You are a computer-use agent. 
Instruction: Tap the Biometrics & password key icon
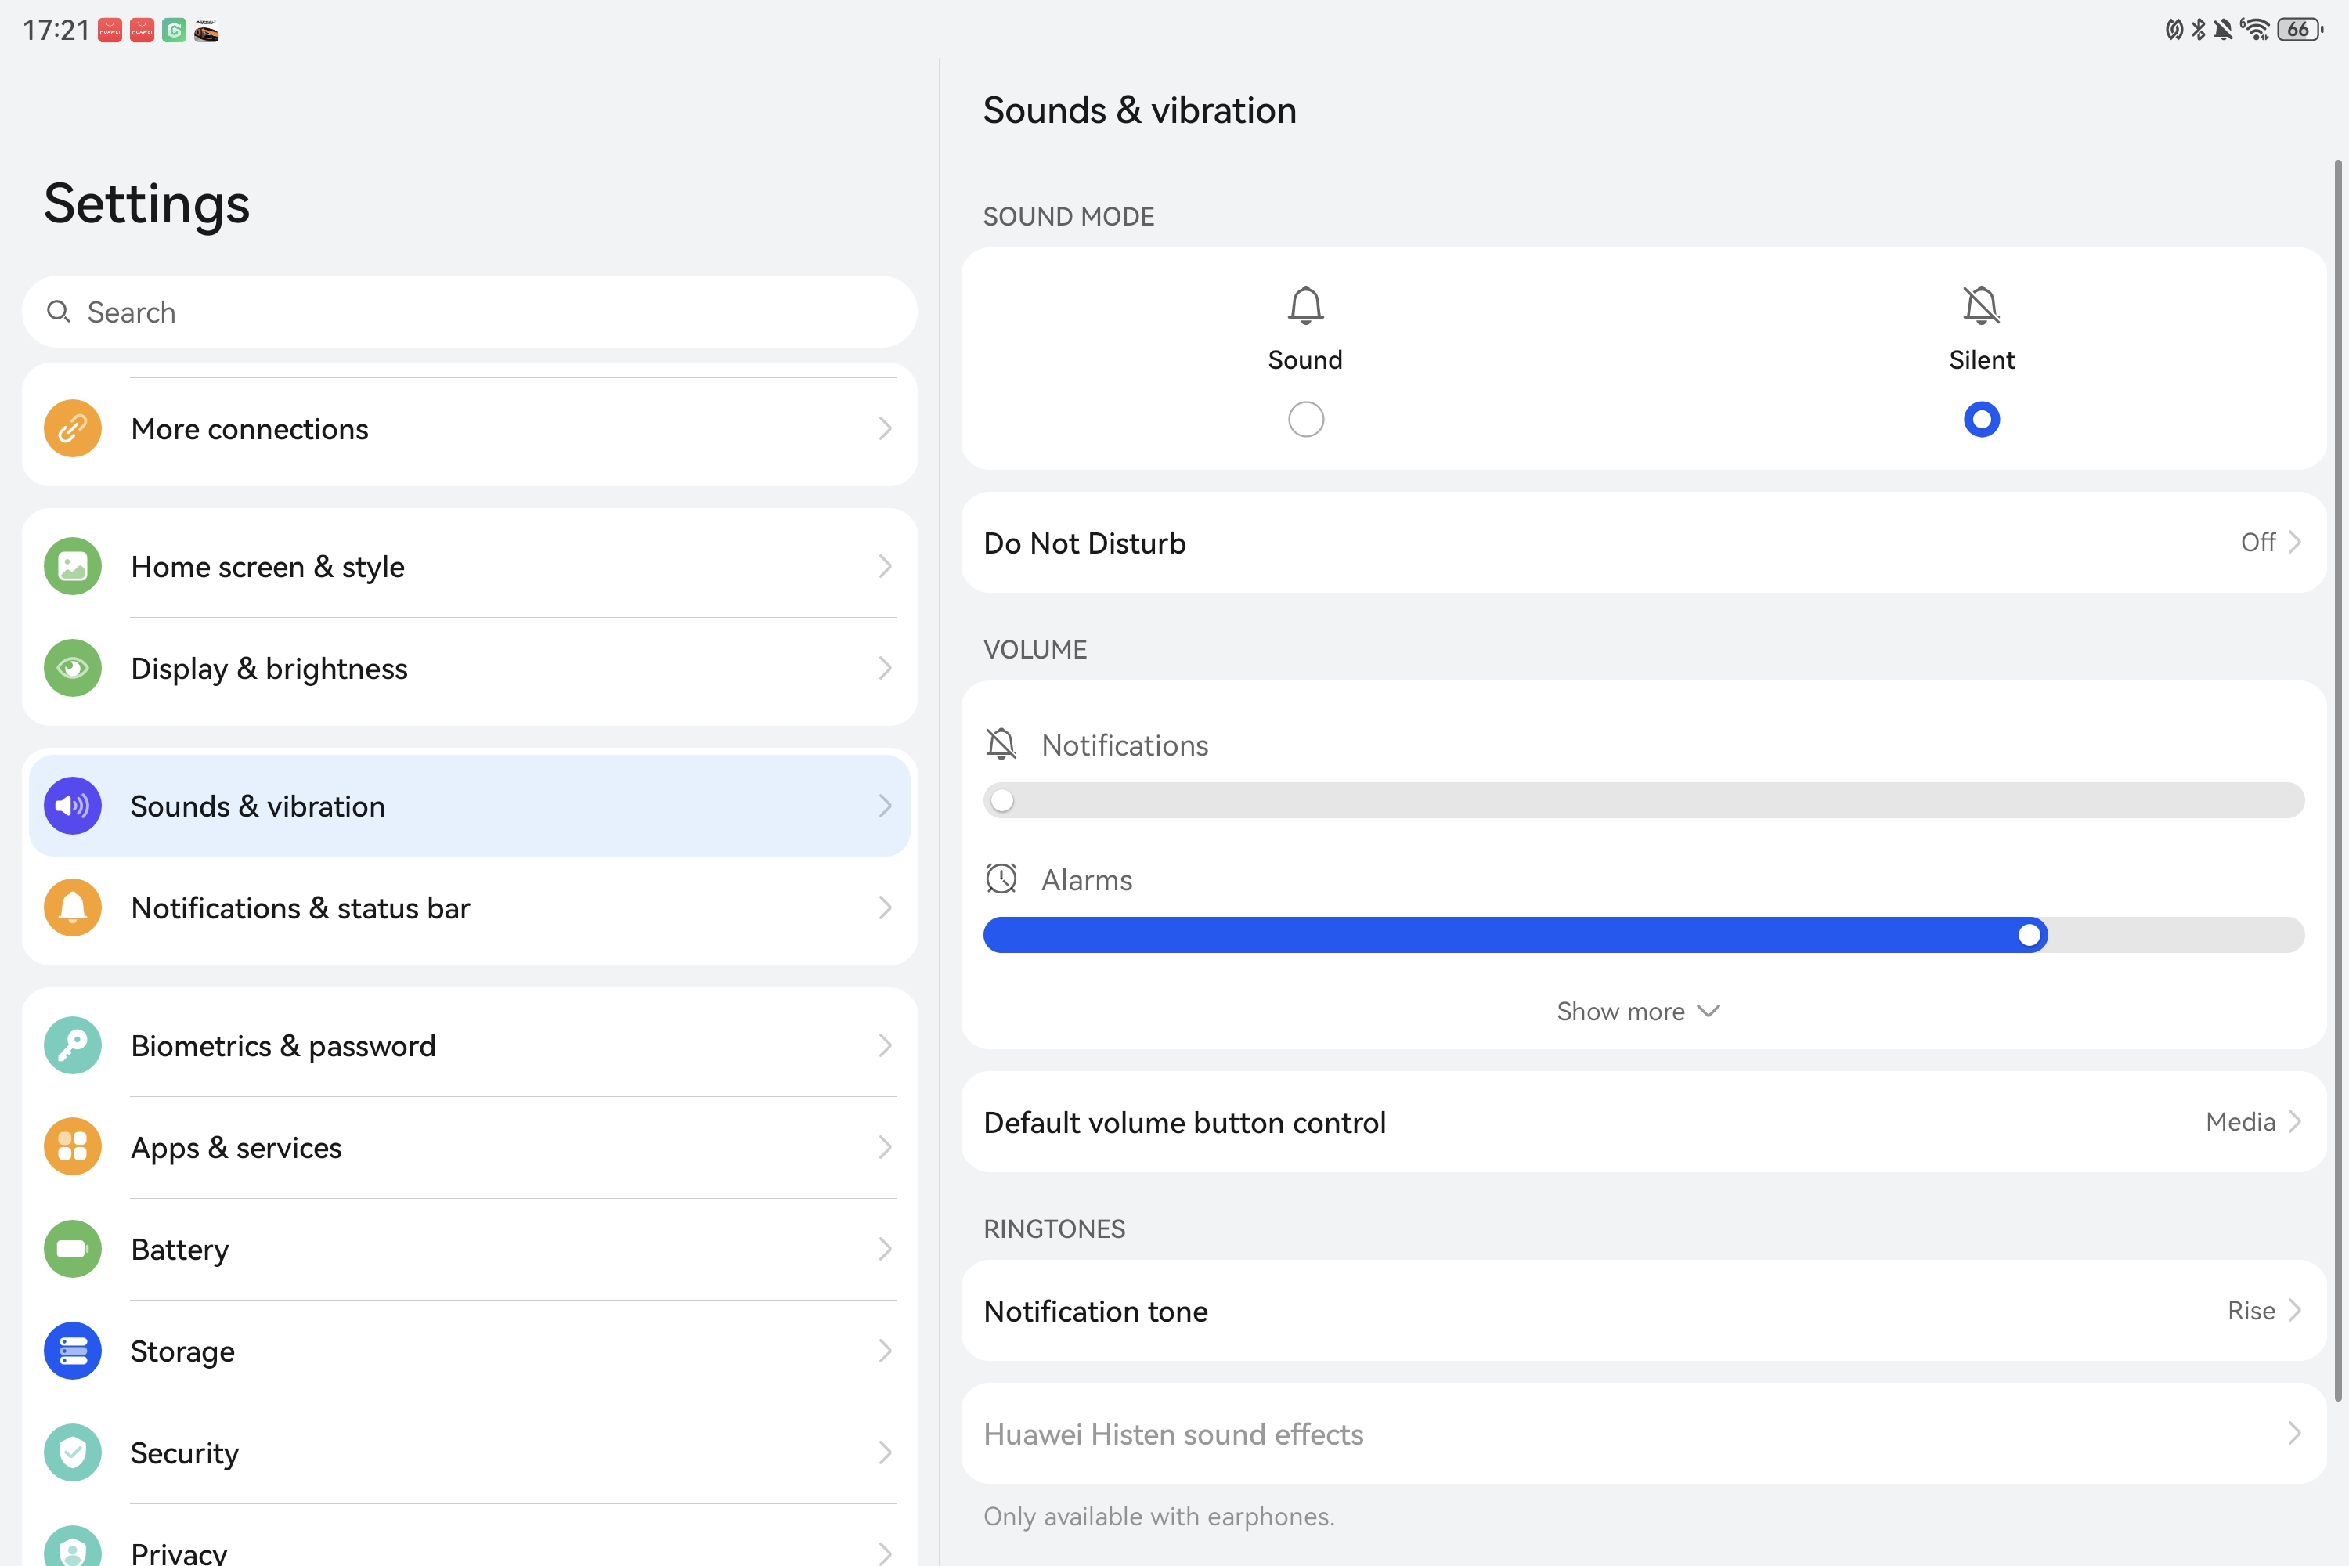pos(72,1045)
